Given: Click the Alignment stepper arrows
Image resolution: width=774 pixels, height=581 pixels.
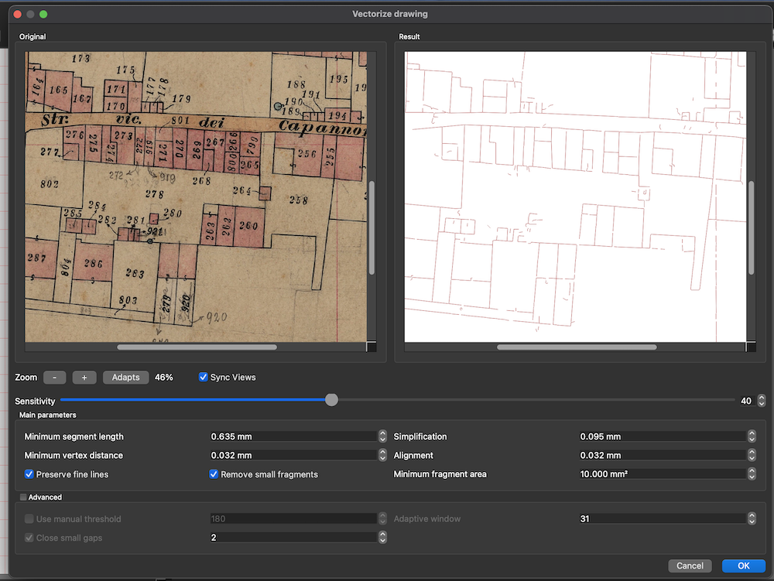Looking at the screenshot, I should click(752, 455).
